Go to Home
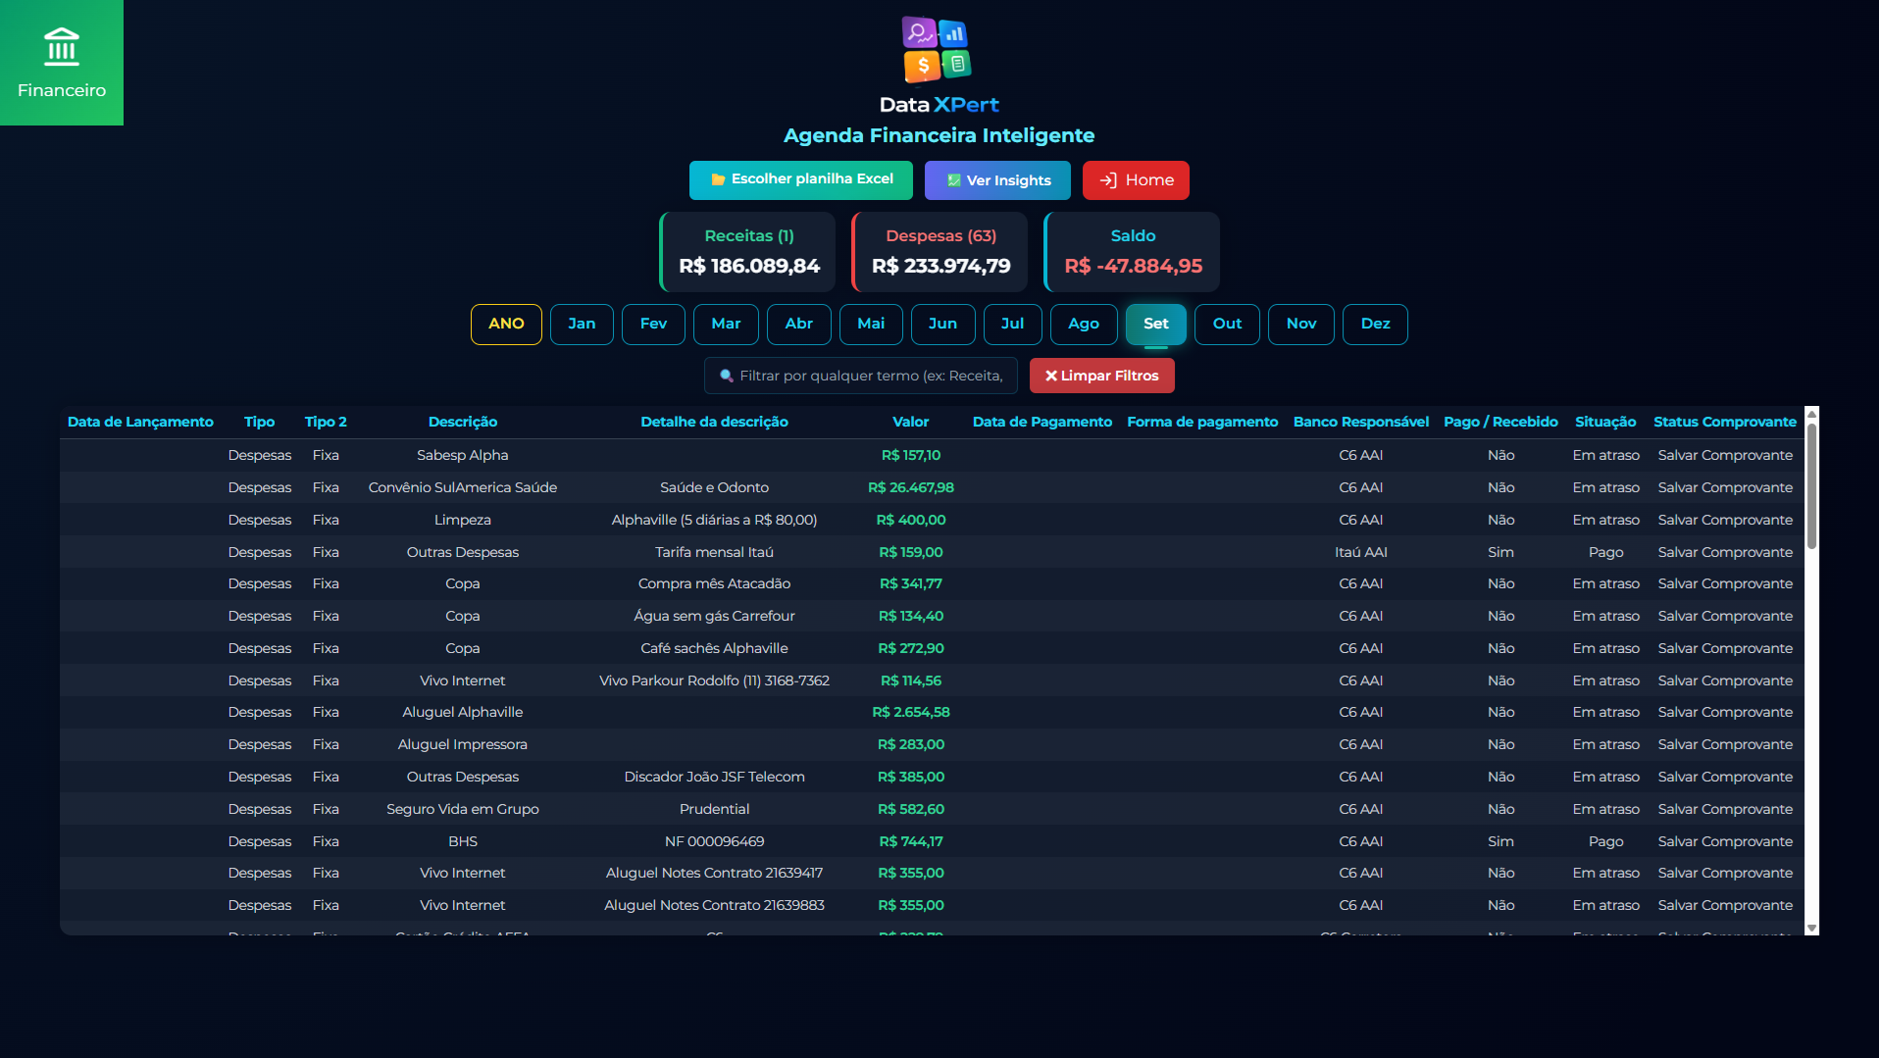Screen dimensions: 1879x1058 point(1136,180)
